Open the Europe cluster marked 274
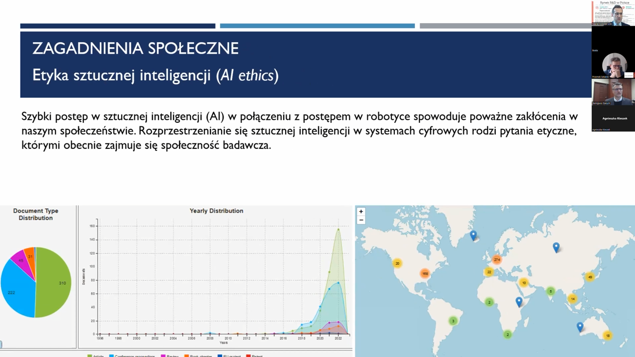 click(x=497, y=260)
